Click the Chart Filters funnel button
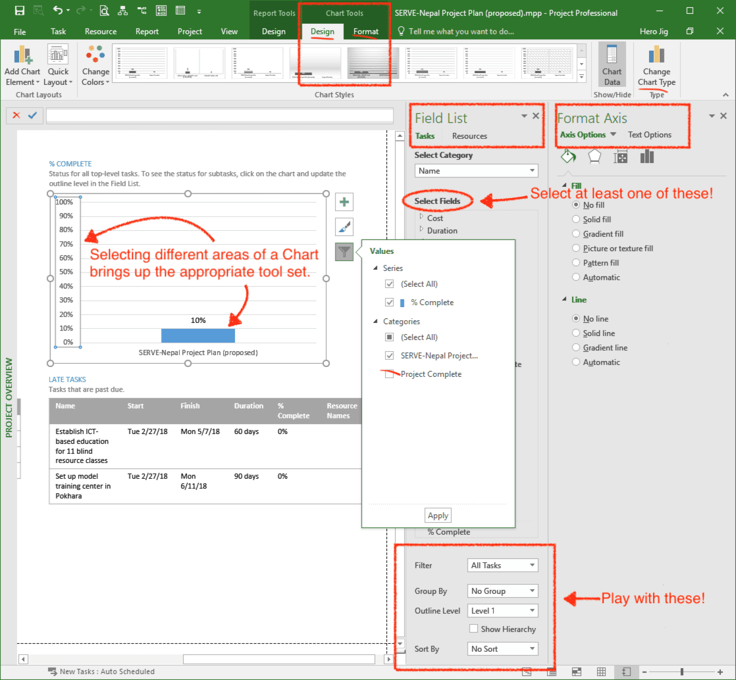The height and width of the screenshot is (680, 736). pos(344,252)
